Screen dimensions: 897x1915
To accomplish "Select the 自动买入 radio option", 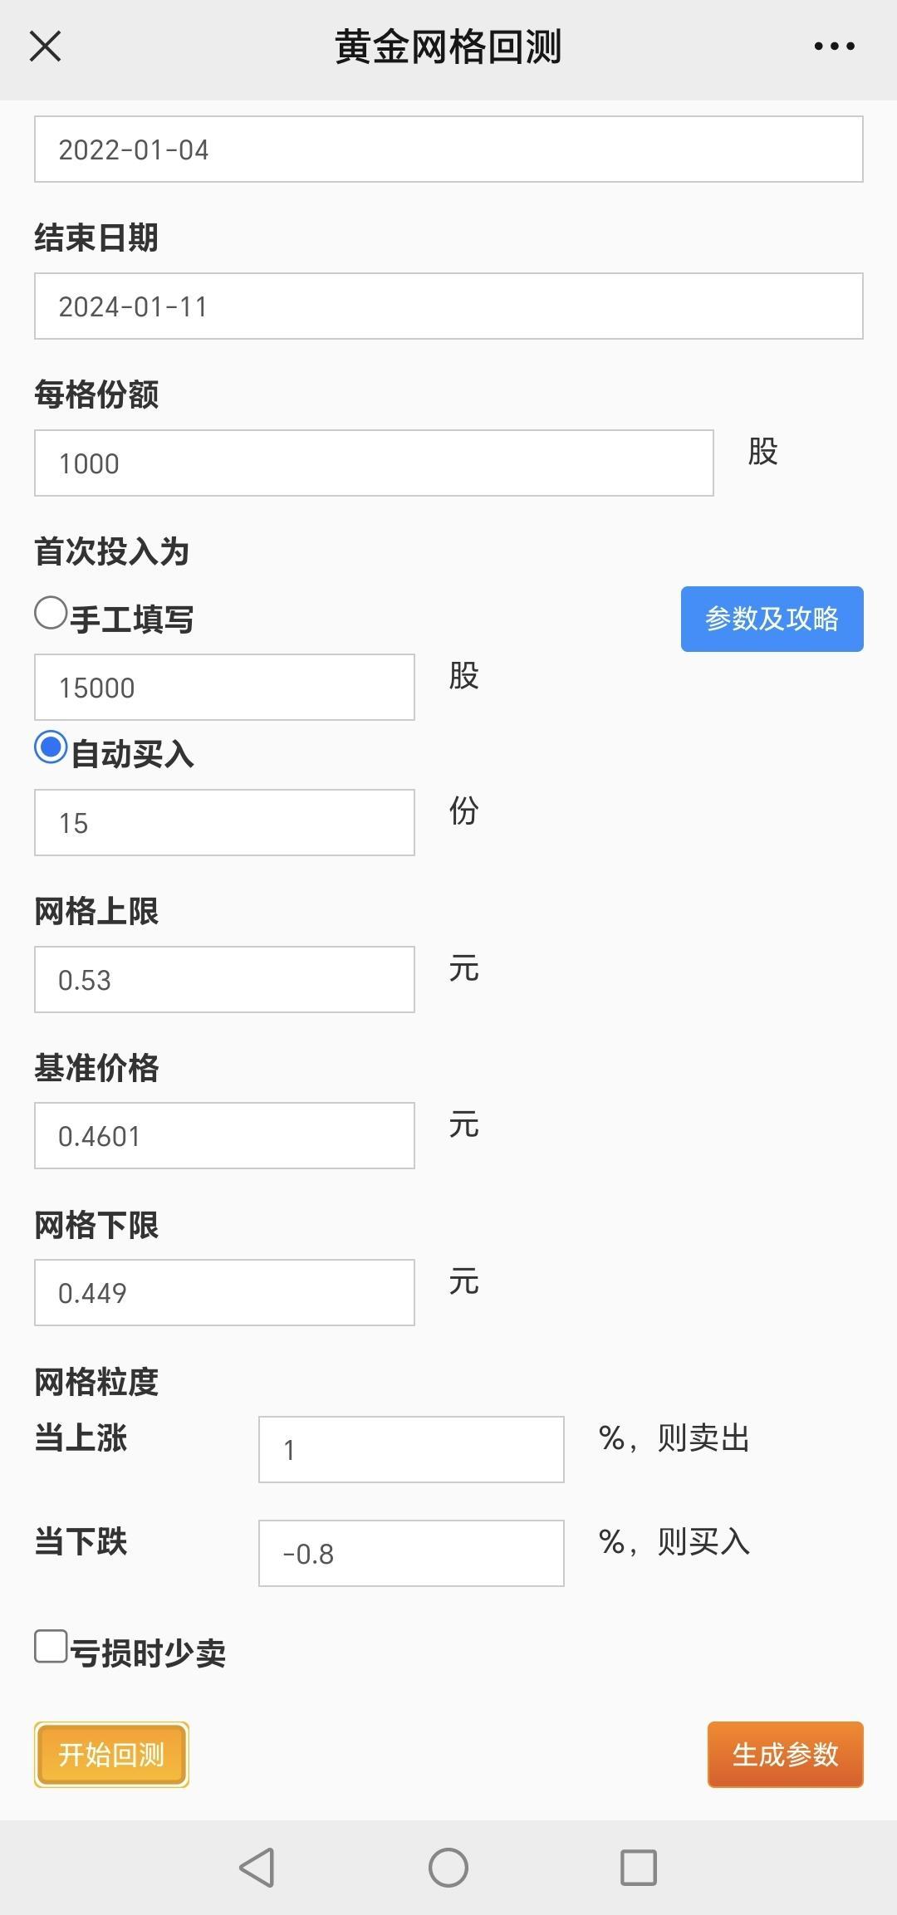I will pyautogui.click(x=51, y=747).
